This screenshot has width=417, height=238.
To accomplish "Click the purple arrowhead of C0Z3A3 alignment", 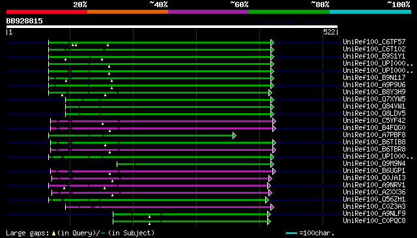I will tap(272, 207).
